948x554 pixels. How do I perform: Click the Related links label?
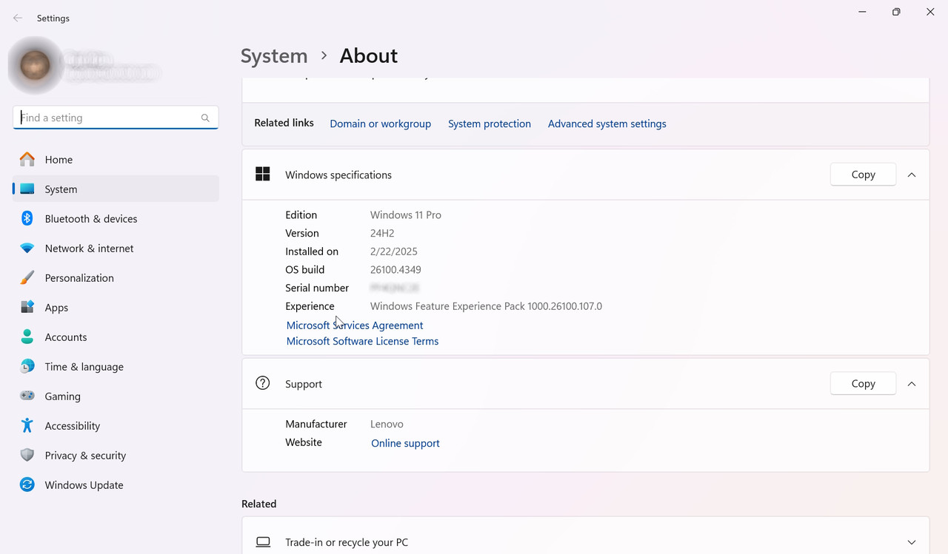[x=284, y=123]
